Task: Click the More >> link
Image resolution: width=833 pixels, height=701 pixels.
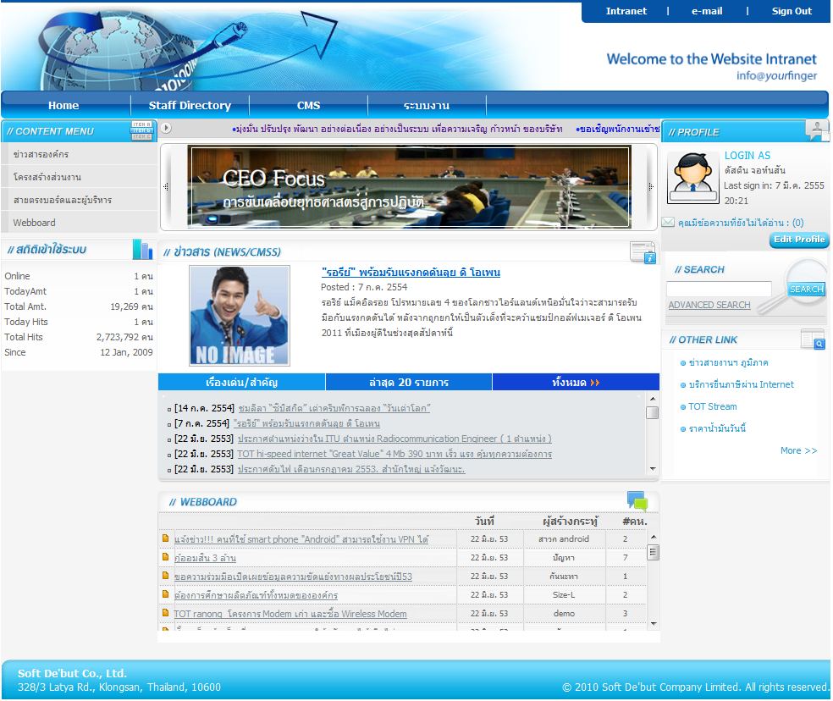Action: point(798,450)
